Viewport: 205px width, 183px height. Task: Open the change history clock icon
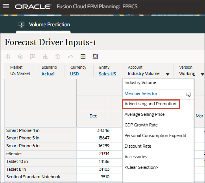[x=58, y=57]
